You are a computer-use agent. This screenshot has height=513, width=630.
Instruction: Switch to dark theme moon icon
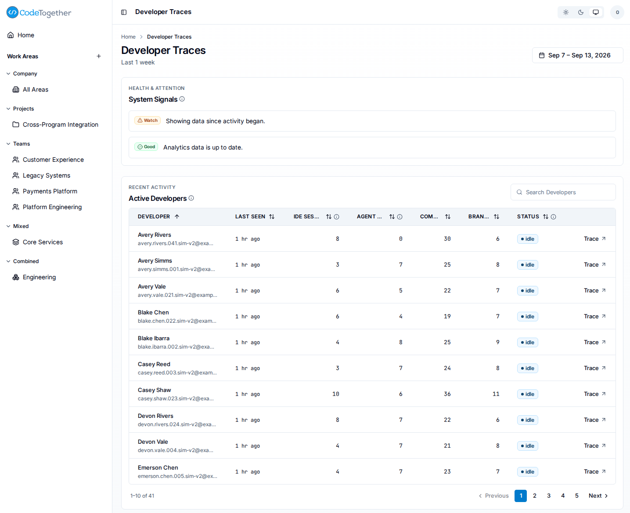(581, 12)
